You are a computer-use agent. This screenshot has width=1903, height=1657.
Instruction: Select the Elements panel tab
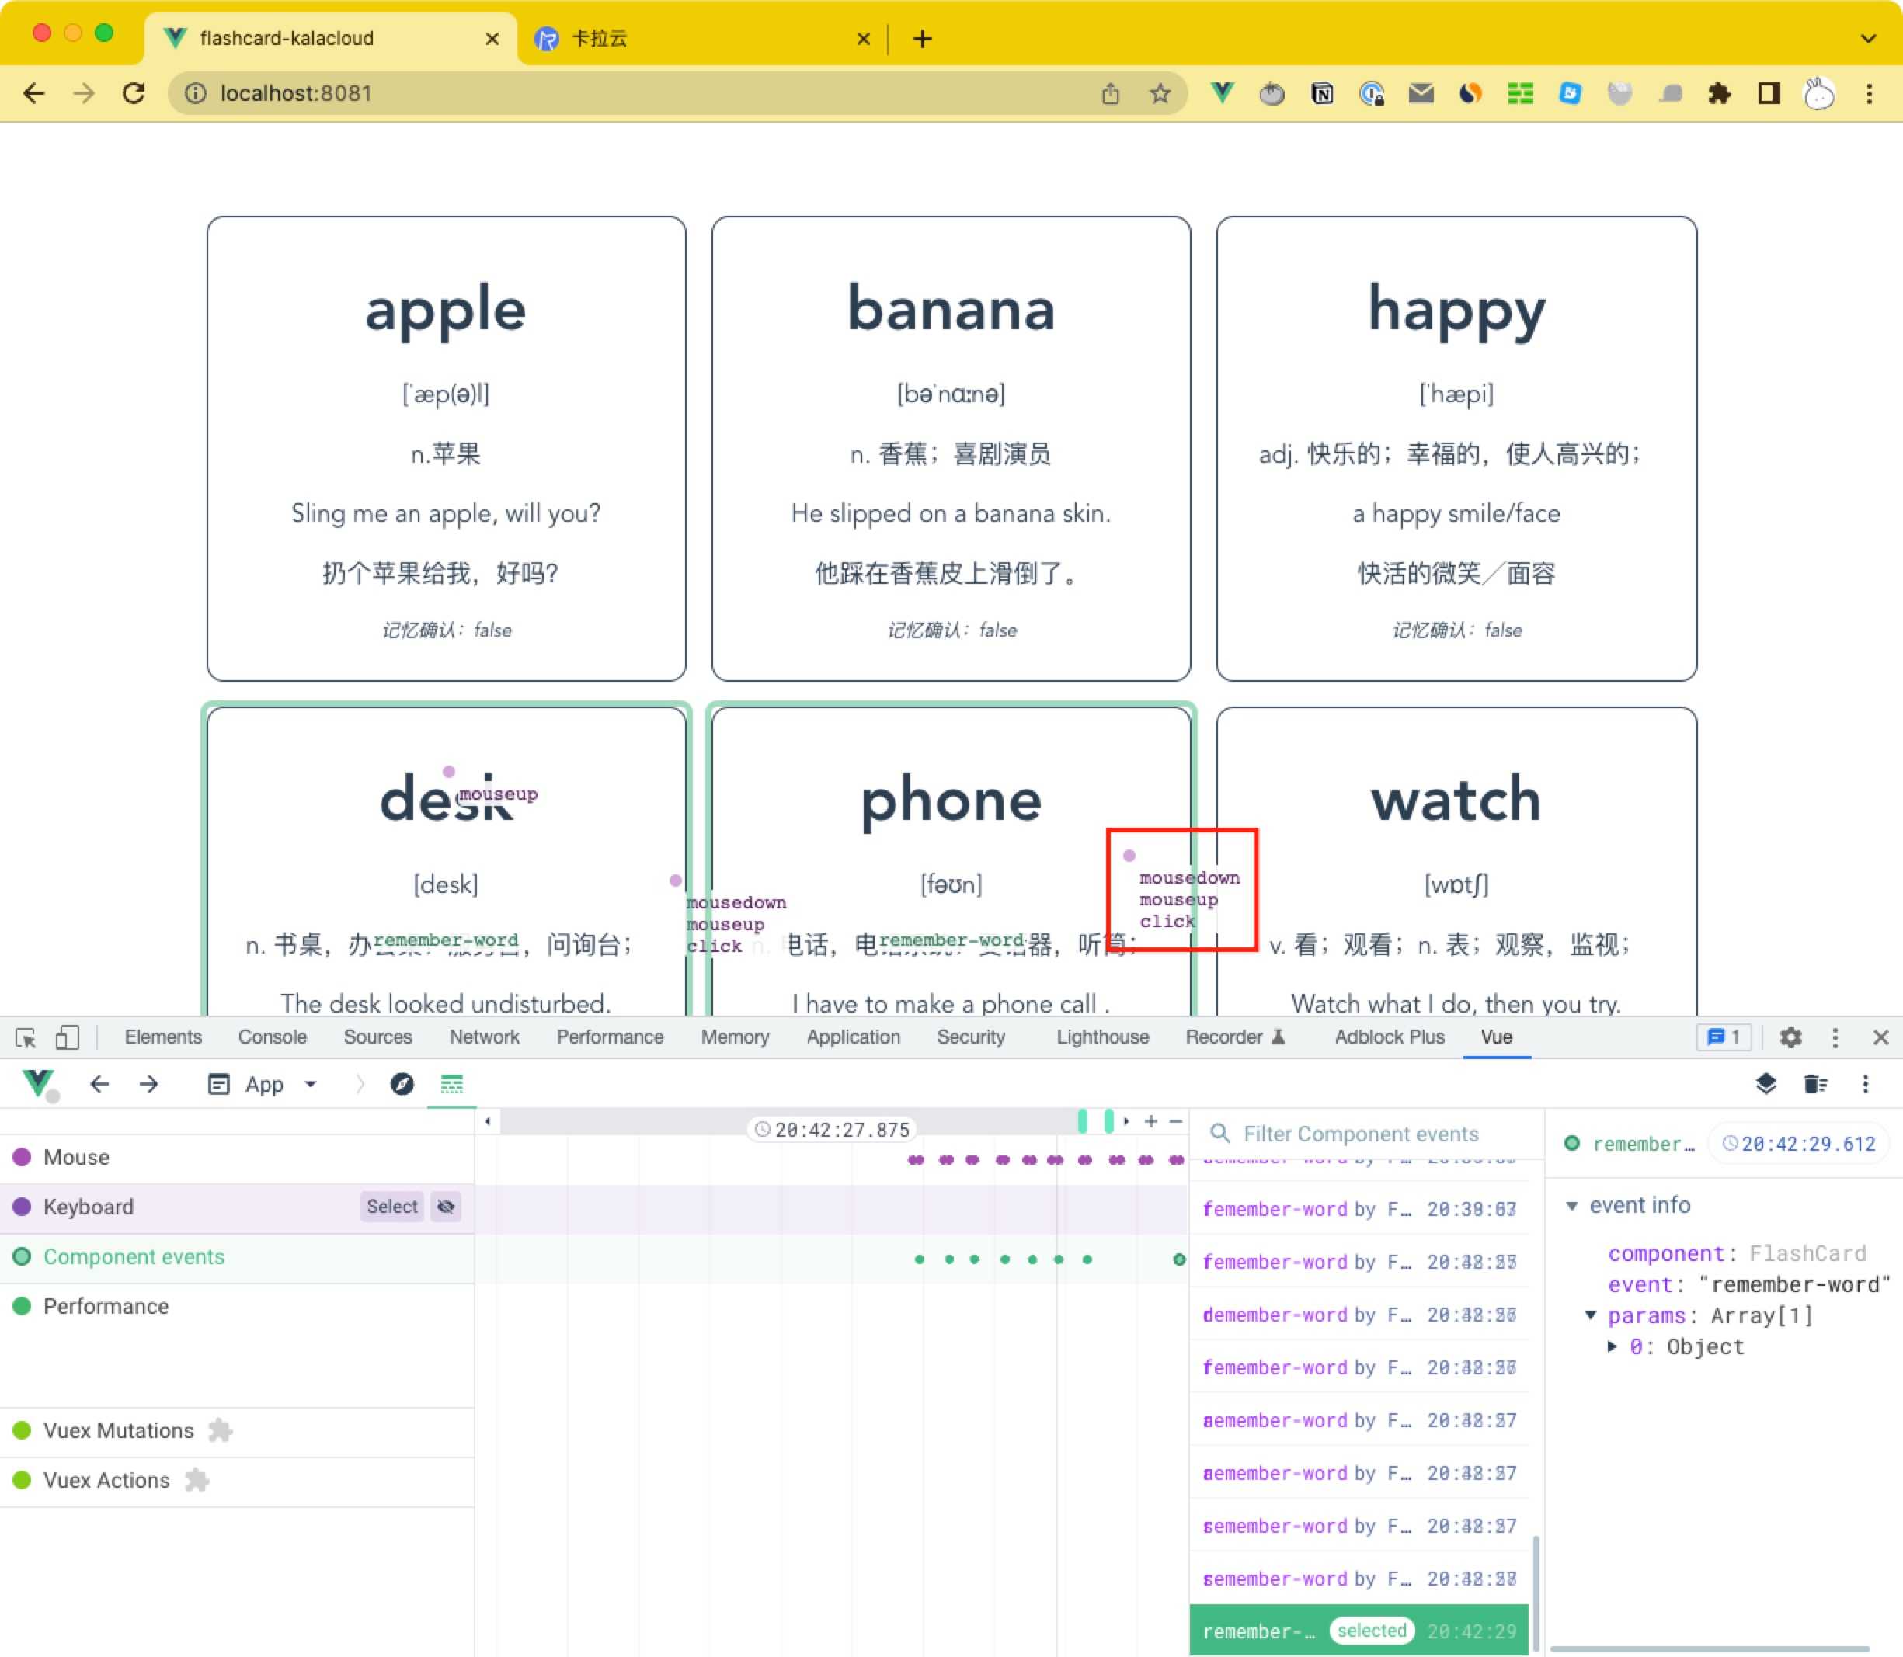click(162, 1037)
